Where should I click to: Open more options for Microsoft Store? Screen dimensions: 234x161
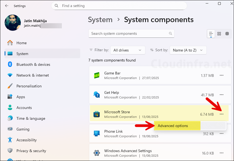tap(222, 114)
